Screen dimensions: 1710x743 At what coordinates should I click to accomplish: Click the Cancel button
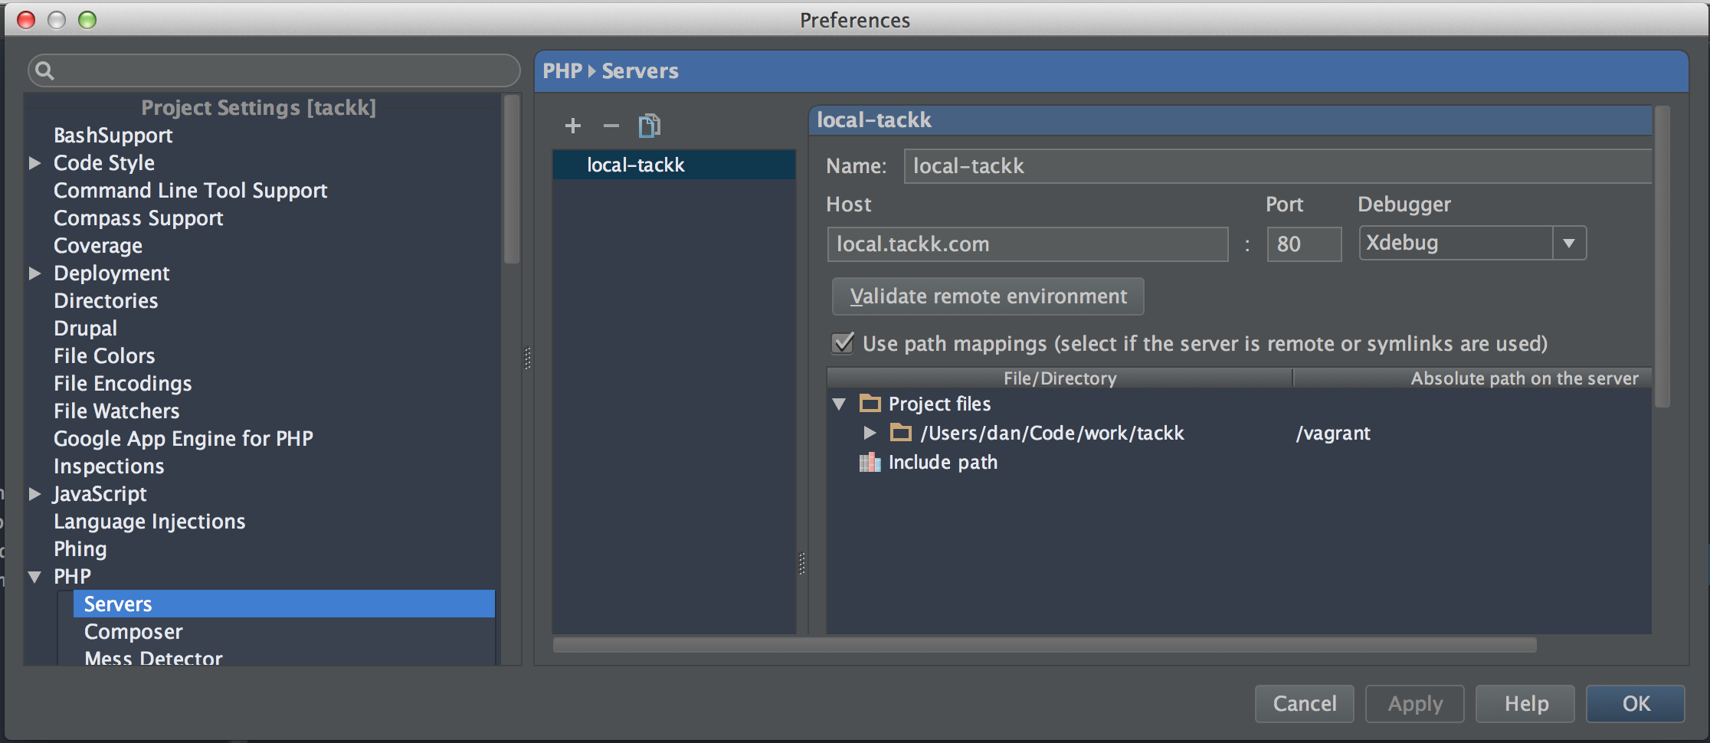(1304, 703)
